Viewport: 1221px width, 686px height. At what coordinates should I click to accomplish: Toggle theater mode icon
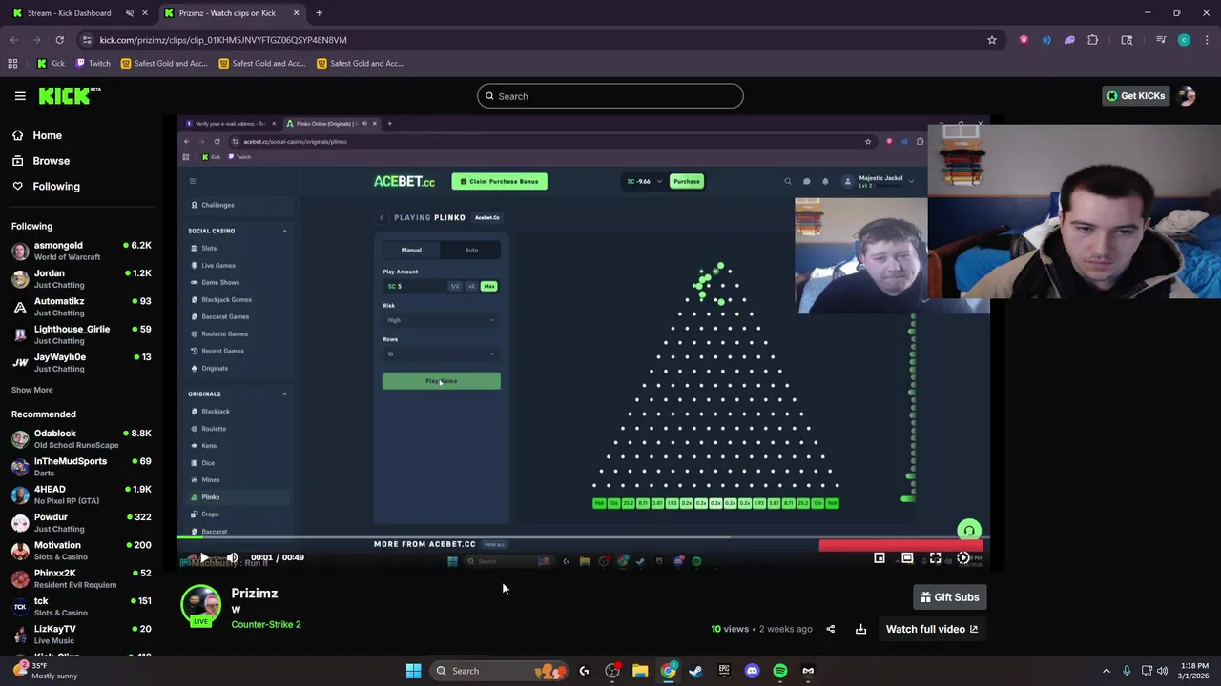[x=907, y=558]
